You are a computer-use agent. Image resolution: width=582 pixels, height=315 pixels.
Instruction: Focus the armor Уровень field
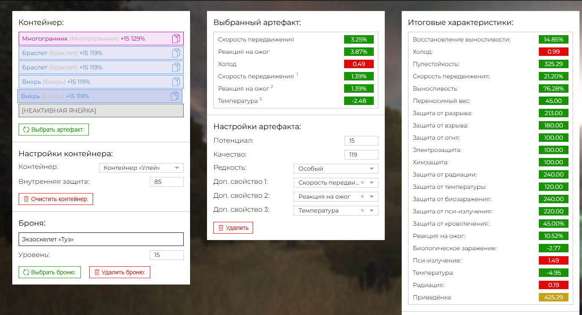point(167,255)
